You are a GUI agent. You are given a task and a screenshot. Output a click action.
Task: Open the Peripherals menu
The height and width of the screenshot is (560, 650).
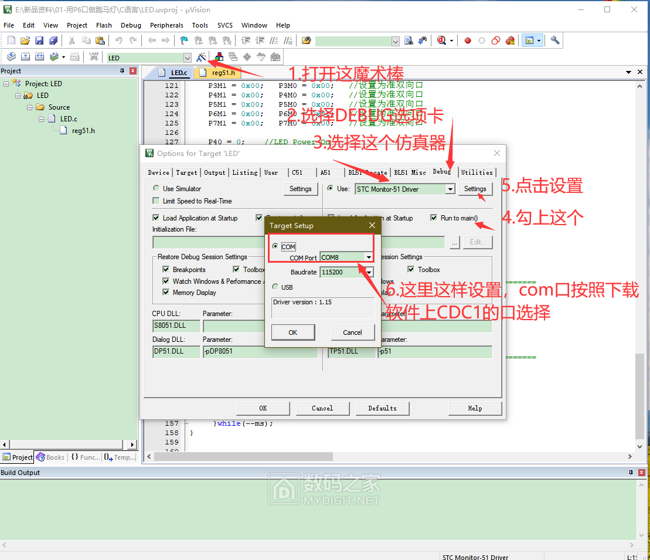click(x=166, y=25)
